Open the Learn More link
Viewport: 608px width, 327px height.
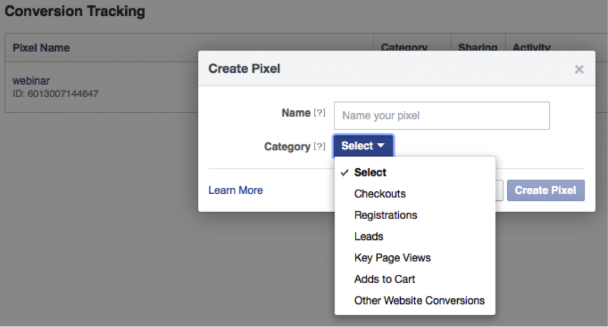(x=235, y=190)
